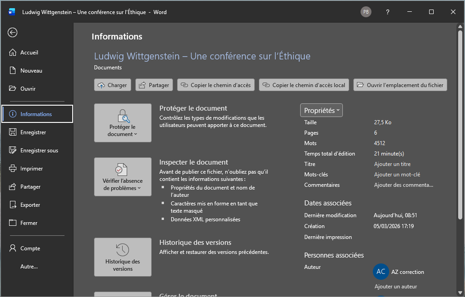The width and height of the screenshot is (465, 297).
Task: Click the back arrow to return to document
Action: (13, 32)
